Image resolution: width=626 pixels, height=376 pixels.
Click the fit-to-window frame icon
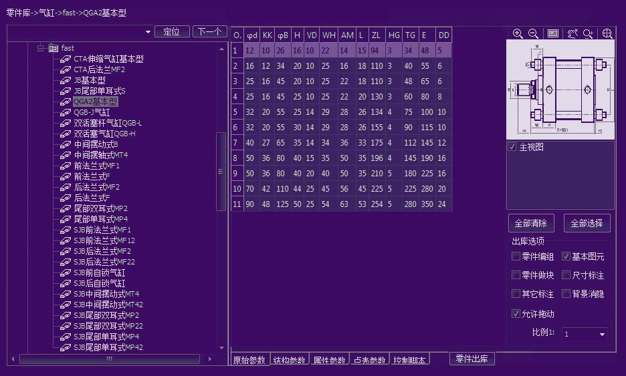point(553,33)
